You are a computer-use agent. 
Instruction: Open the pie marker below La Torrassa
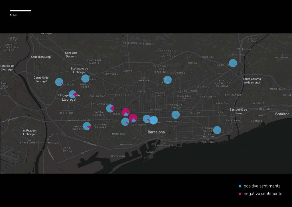110,108
